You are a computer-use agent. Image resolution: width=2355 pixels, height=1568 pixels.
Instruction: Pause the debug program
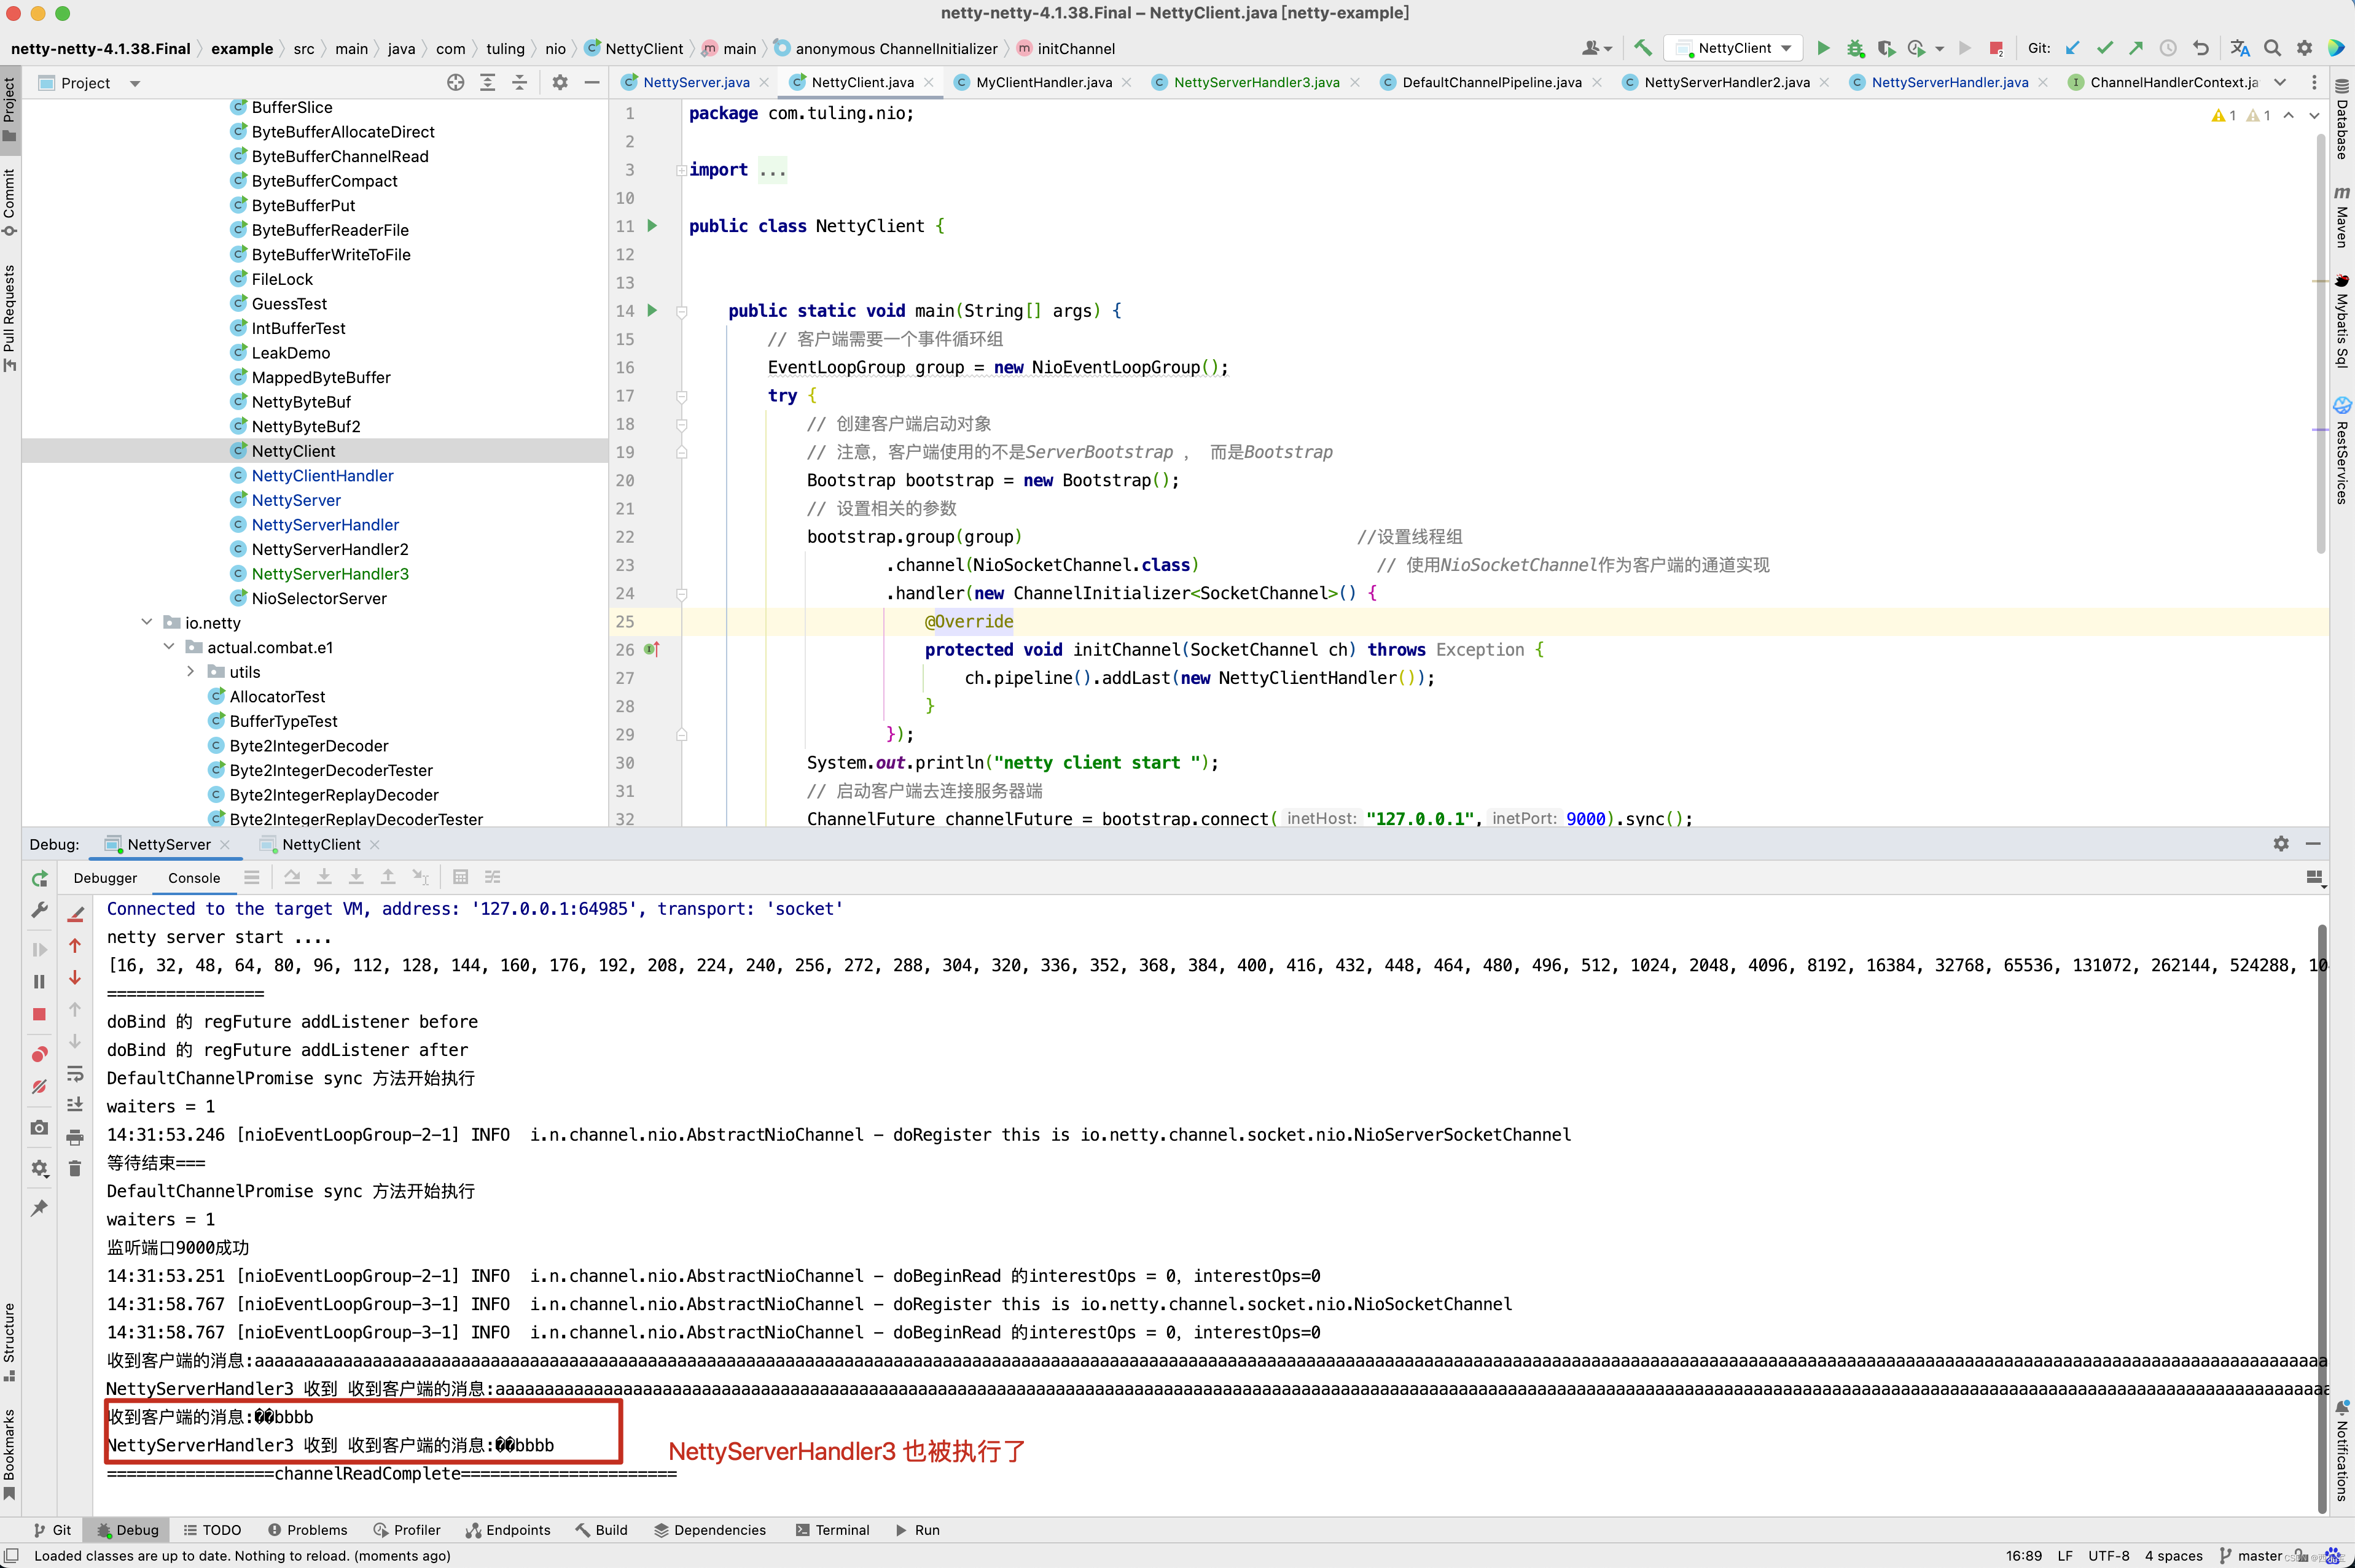39,981
